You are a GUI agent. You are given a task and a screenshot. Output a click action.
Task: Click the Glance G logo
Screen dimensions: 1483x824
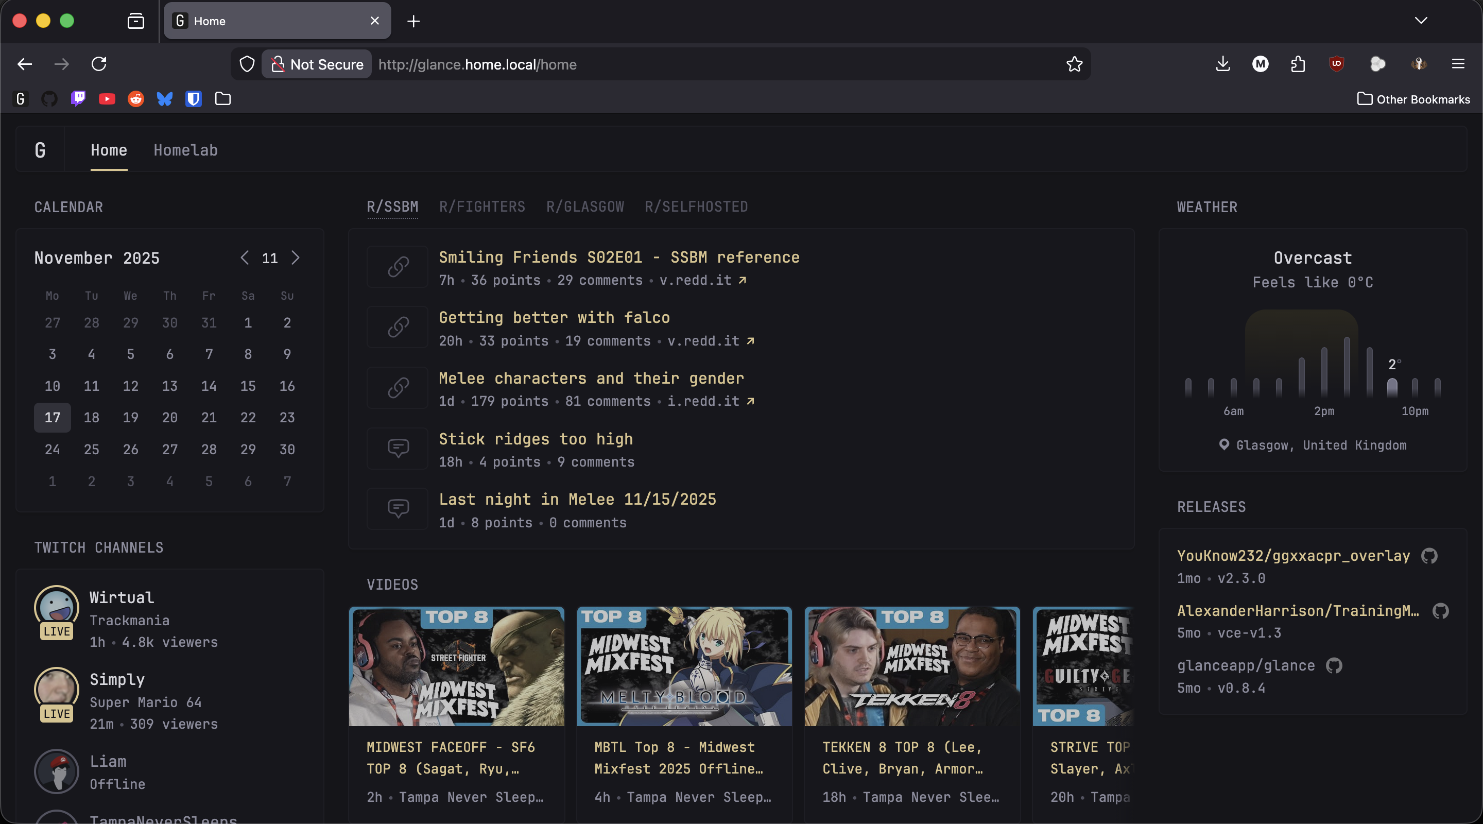pyautogui.click(x=40, y=150)
